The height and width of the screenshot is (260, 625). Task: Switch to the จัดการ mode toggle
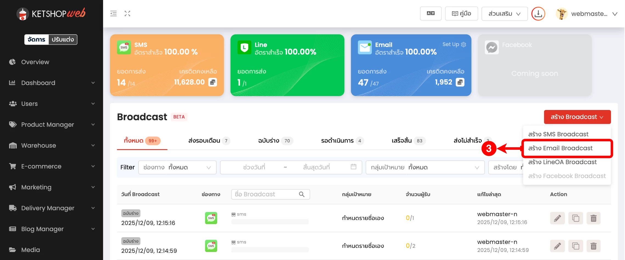36,39
